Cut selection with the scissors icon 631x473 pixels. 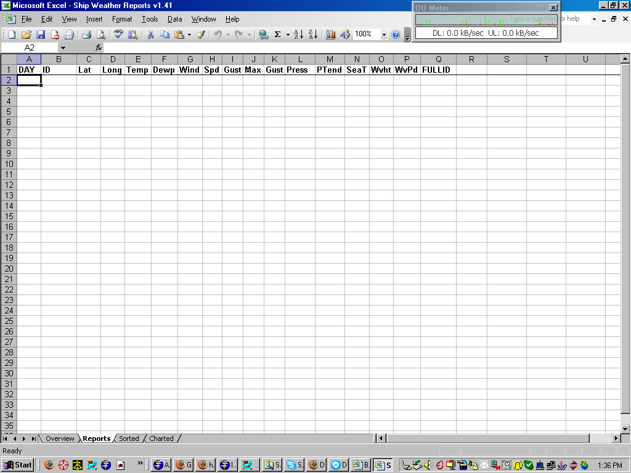click(150, 34)
